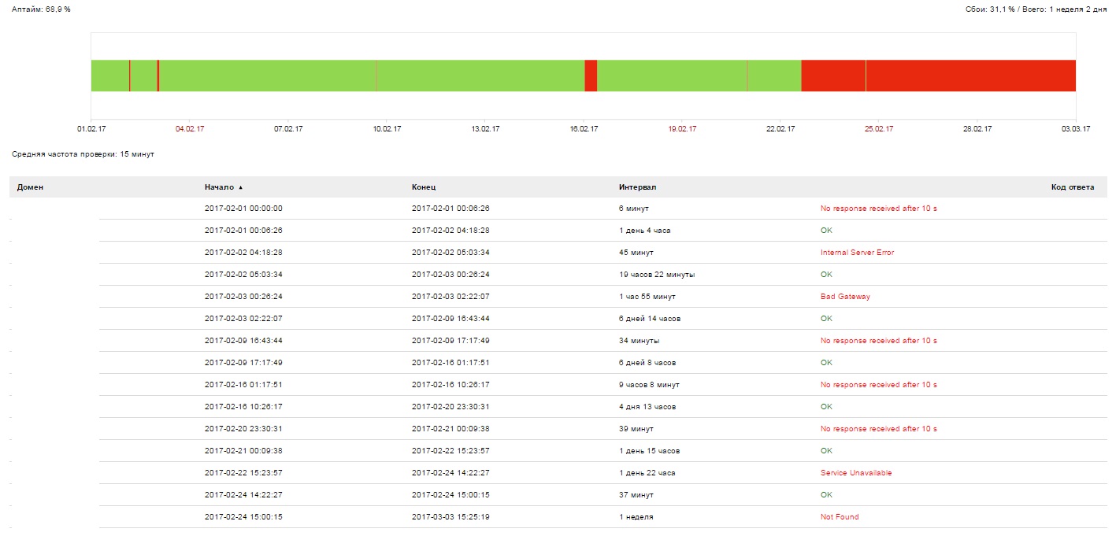
Task: Click the timeline date label 25.02.17
Action: [x=879, y=129]
